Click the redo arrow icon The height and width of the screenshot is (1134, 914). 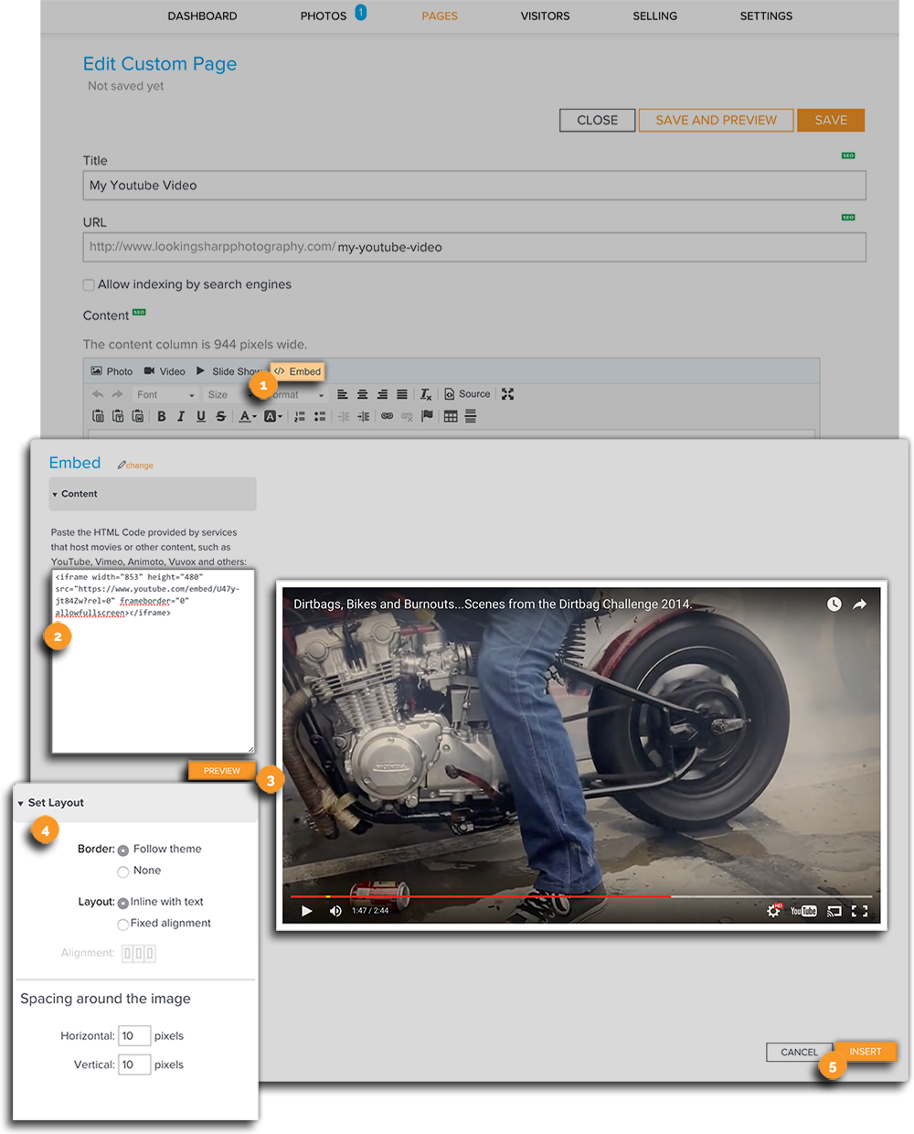(x=117, y=395)
